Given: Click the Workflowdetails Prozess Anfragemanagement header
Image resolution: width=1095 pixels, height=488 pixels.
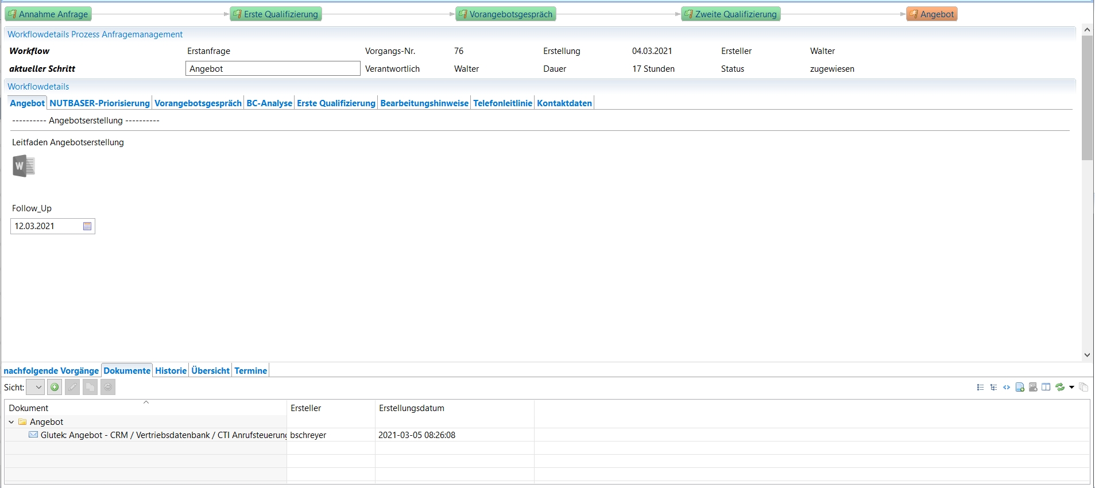Looking at the screenshot, I should coord(95,34).
